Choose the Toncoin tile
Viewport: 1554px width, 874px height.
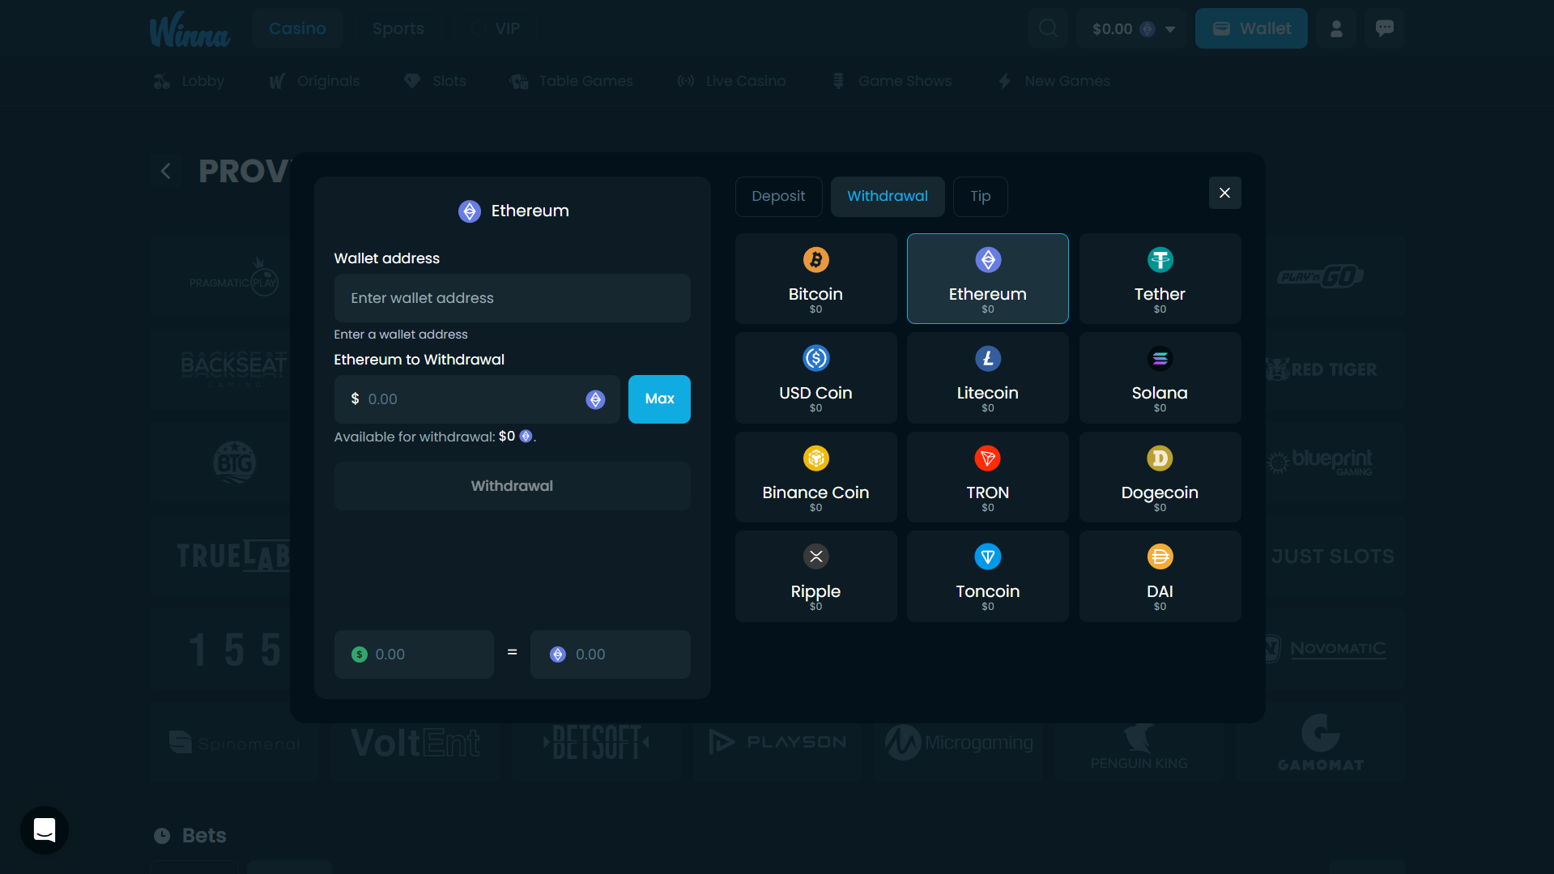[987, 576]
